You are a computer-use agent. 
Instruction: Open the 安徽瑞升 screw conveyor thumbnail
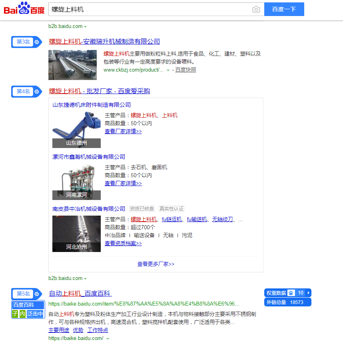[73, 65]
